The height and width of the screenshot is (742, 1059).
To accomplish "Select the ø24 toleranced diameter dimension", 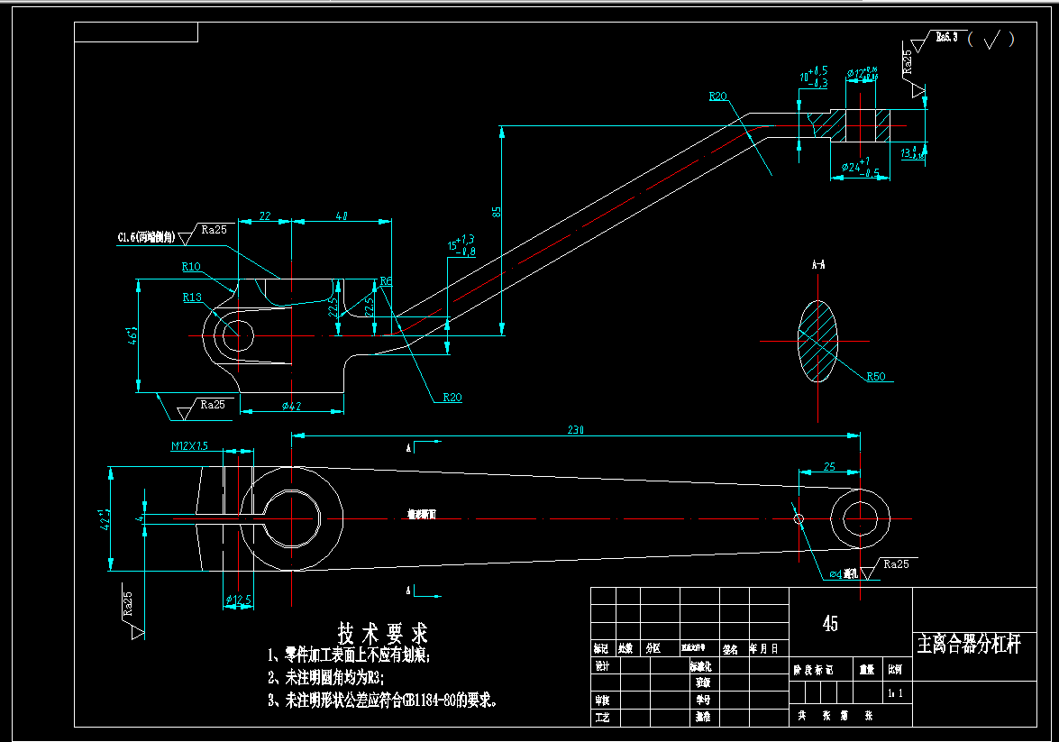I will (x=861, y=167).
